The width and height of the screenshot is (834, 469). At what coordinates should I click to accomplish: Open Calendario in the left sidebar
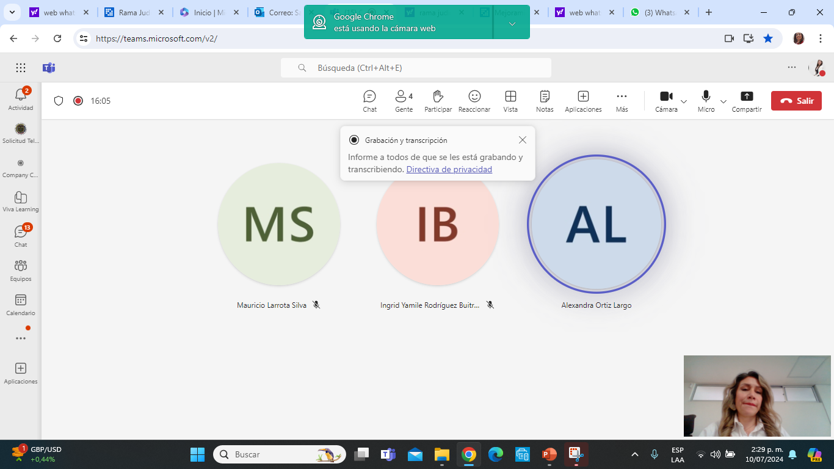click(21, 304)
